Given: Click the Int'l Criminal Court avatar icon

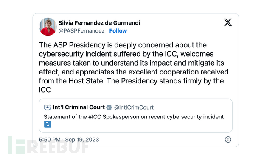Looking at the screenshot, I should click(x=47, y=107).
